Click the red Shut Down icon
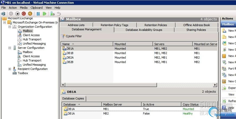The width and height of the screenshot is (236, 119). [24, 14]
